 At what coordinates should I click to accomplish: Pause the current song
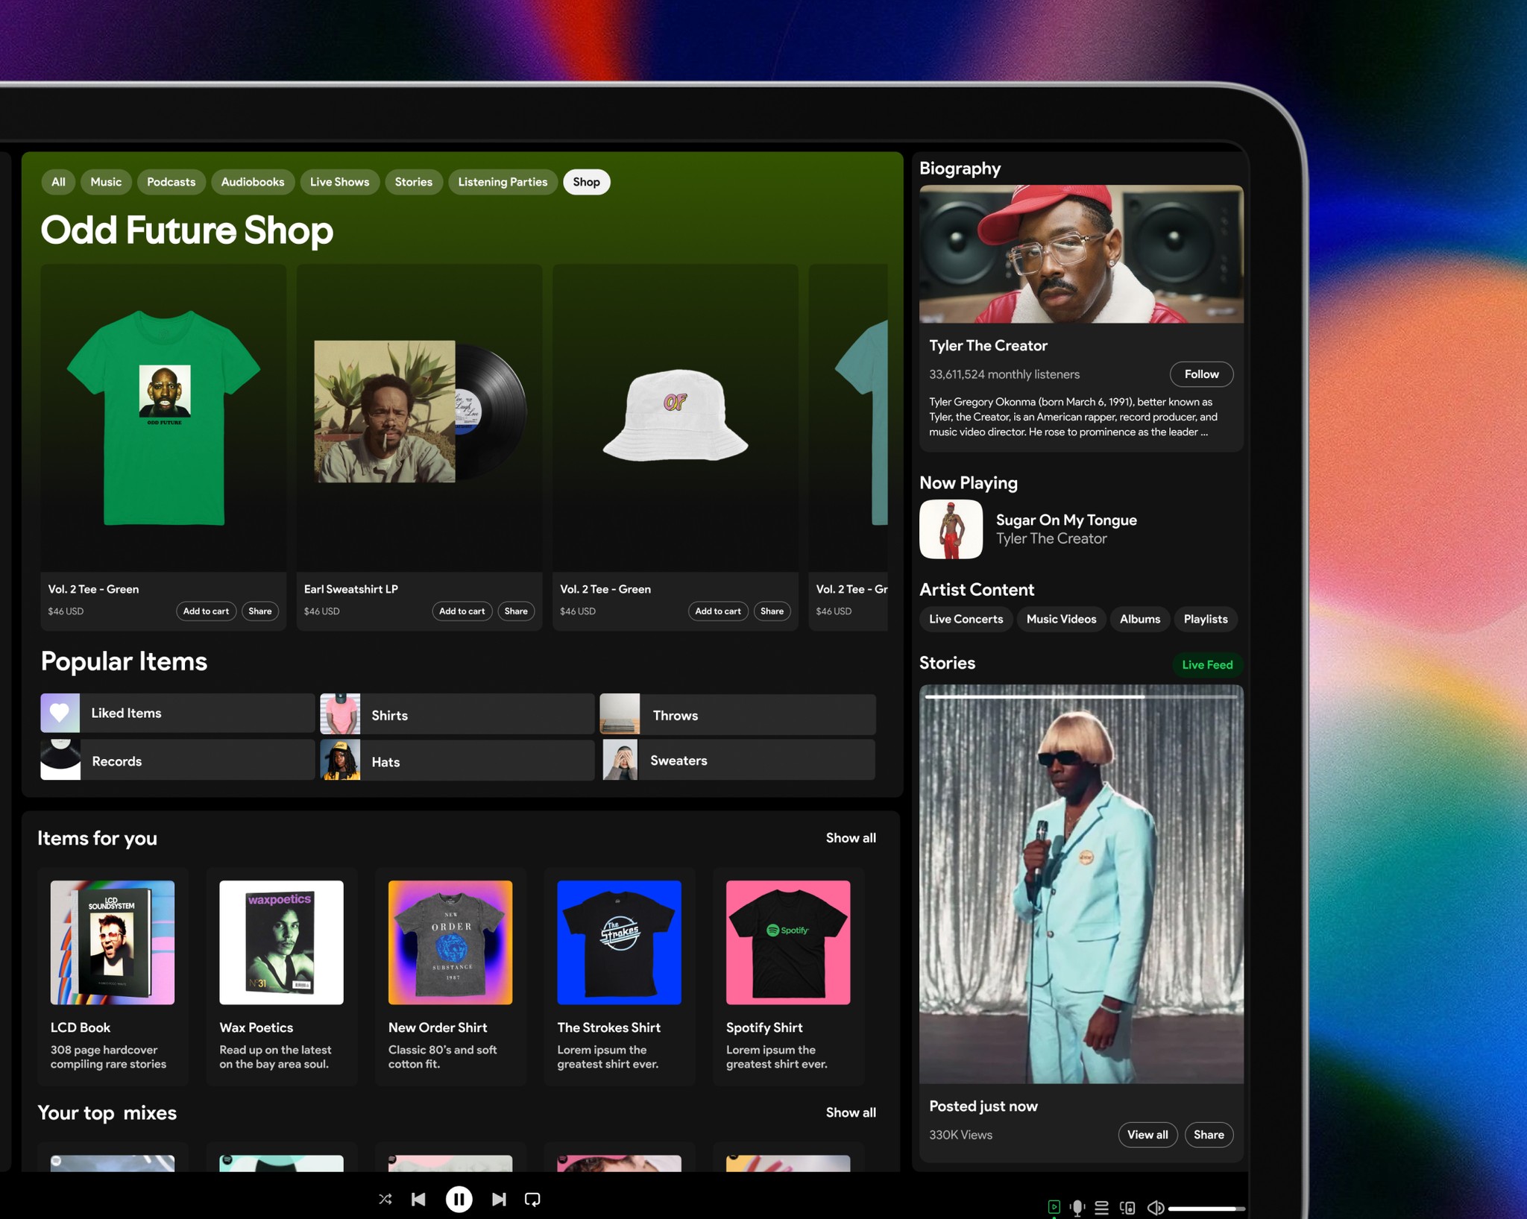tap(459, 1199)
